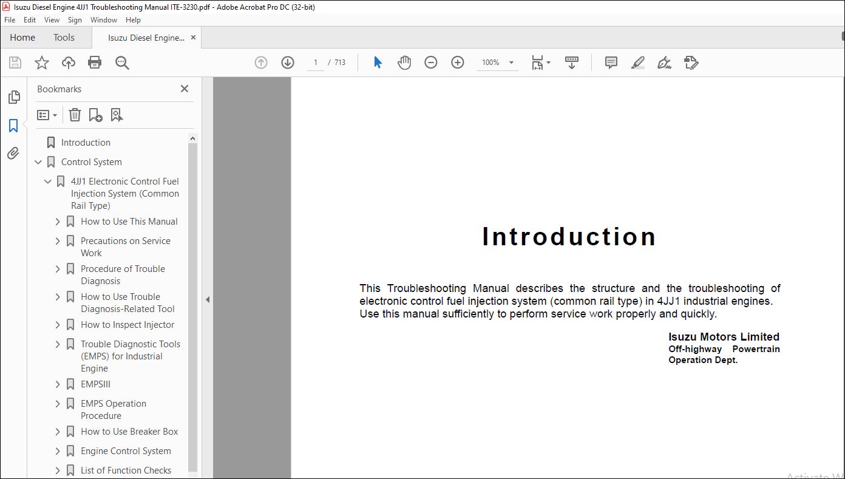This screenshot has height=479, width=845.
Task: Click the New bookmark icon
Action: click(95, 115)
